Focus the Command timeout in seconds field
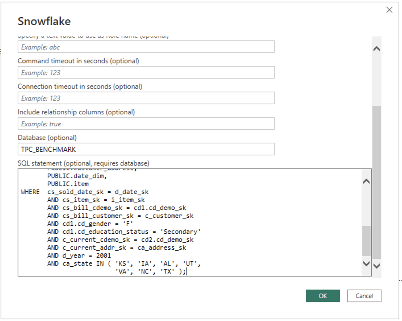This screenshot has width=402, height=321. pos(146,72)
